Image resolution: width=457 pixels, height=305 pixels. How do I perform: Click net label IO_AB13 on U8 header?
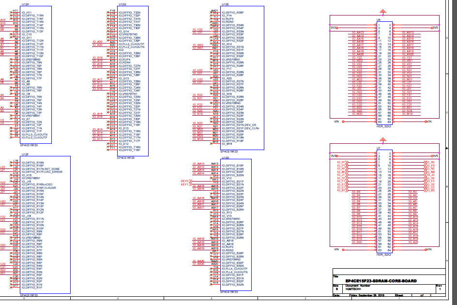(408, 32)
